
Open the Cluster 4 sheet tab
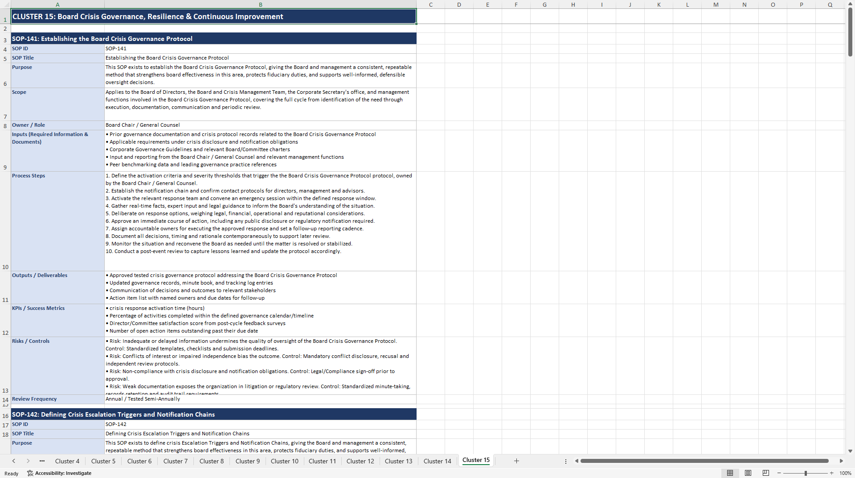pos(67,461)
